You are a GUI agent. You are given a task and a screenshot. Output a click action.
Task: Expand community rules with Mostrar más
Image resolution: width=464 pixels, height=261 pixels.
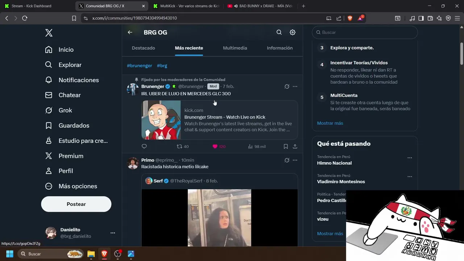pyautogui.click(x=330, y=123)
